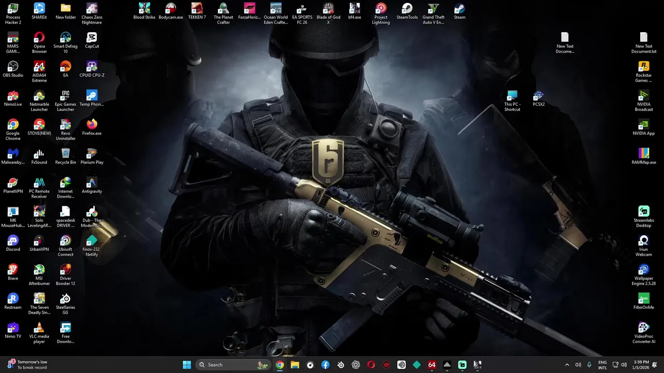Viewport: 664px width, 373px height.
Task: Open NVIDIA Broadcast desktop icon
Action: pyautogui.click(x=644, y=101)
